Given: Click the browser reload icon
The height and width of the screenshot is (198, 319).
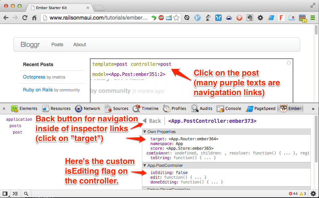Looking at the screenshot, I should 25,18.
